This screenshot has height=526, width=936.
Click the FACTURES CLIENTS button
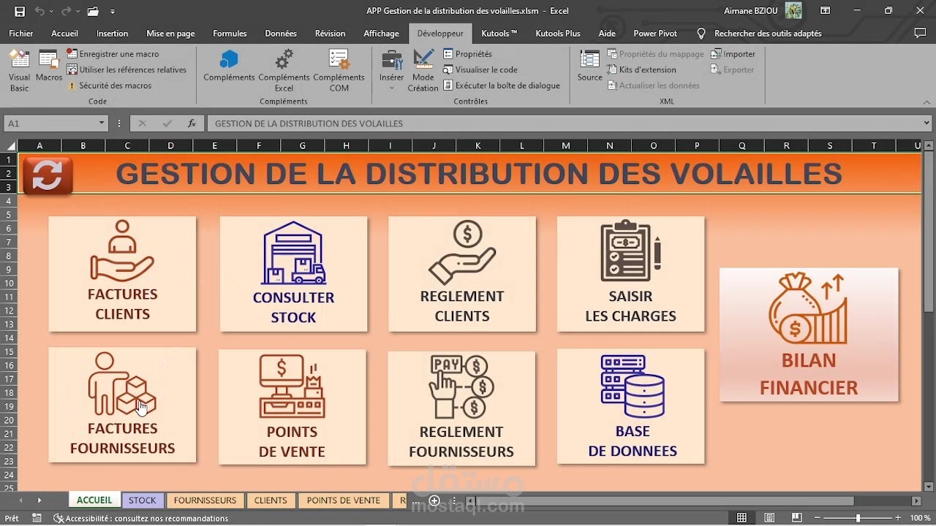click(x=122, y=274)
